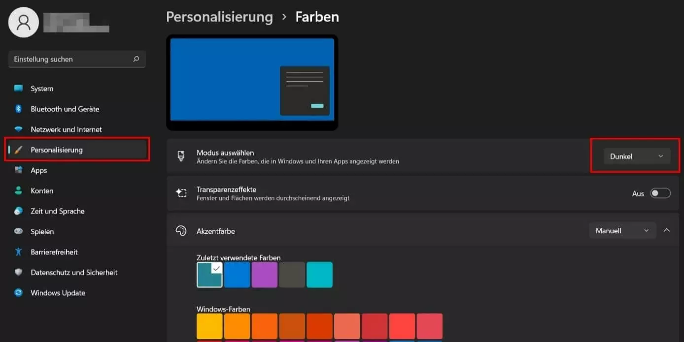Screen dimensions: 684x342
Task: Click the Apps icon in sidebar
Action: pos(19,170)
